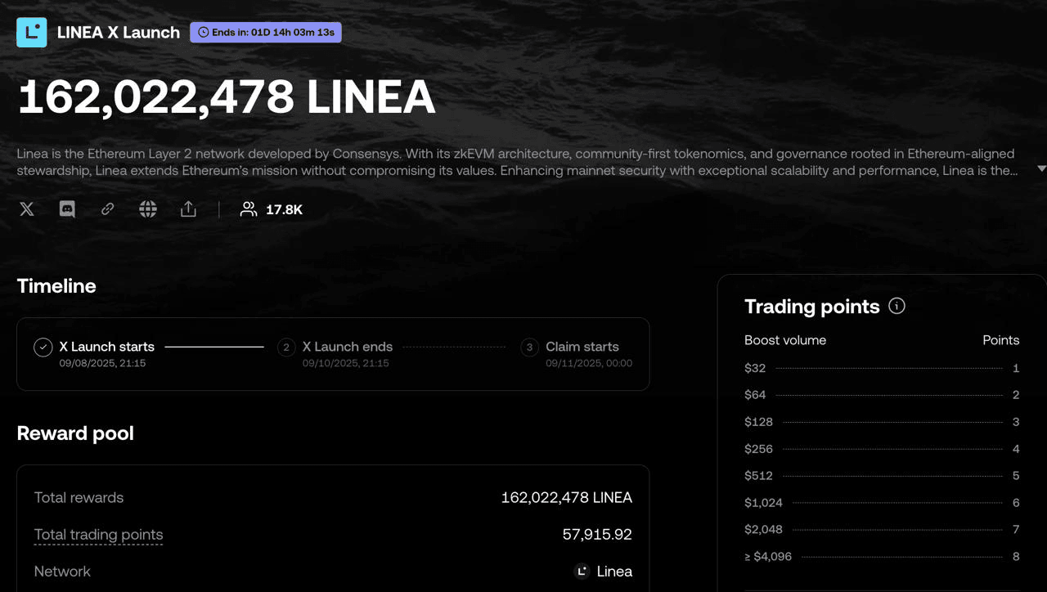Open the website globe icon

148,209
